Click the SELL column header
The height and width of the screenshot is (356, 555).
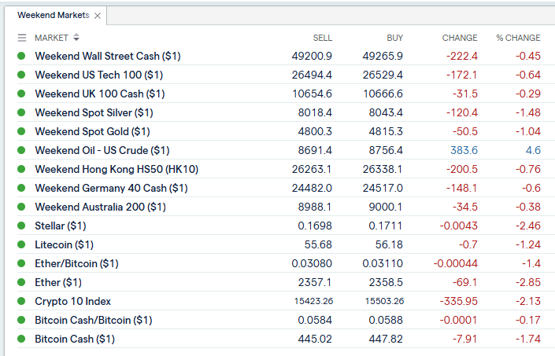pos(323,38)
